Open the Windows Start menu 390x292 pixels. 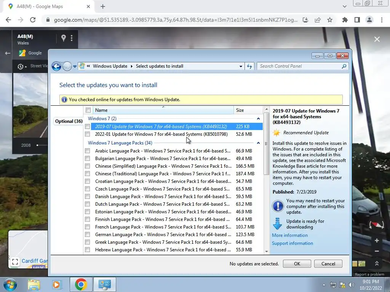coord(10,284)
